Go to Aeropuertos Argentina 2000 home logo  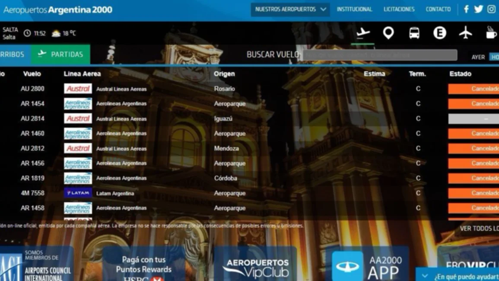point(57,10)
